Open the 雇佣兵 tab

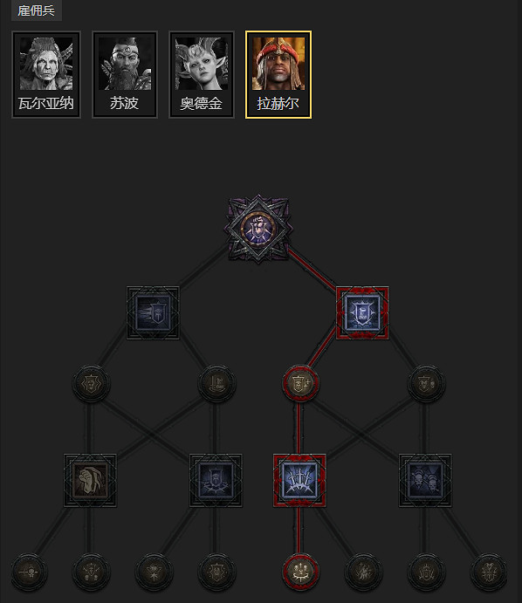pos(36,10)
